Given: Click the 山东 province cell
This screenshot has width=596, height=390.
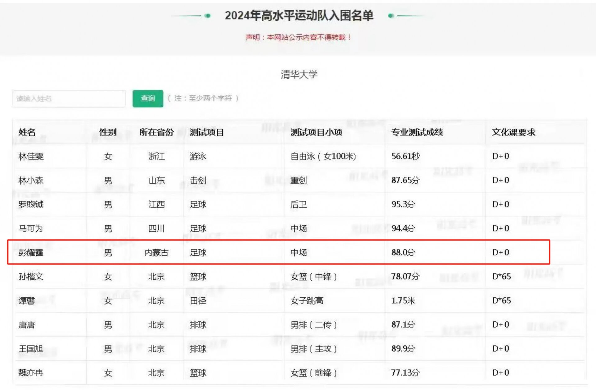Looking at the screenshot, I should (x=156, y=181).
